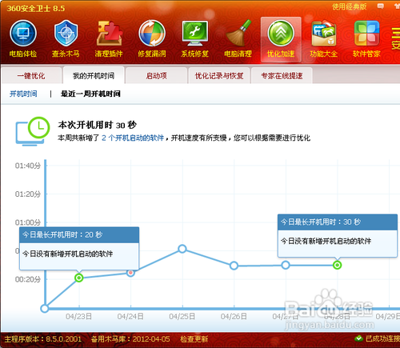400x348 pixels.
Task: Click 01:40分 axis label
Action: pyautogui.click(x=28, y=166)
